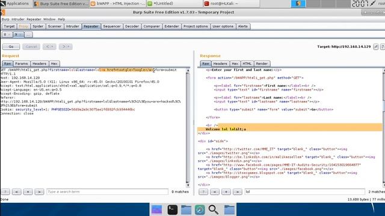385x216 pixels.
Task: Open the folder icon next to the terminal in the dock
Action: pos(186,210)
